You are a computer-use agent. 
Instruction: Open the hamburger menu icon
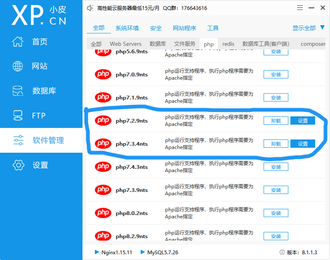299,7
